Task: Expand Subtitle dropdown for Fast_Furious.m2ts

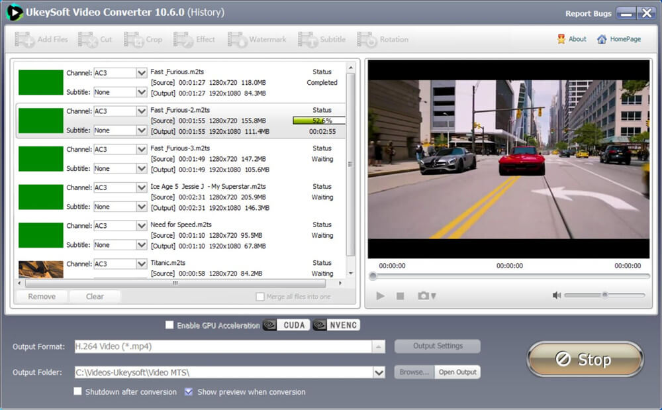Action: point(142,92)
